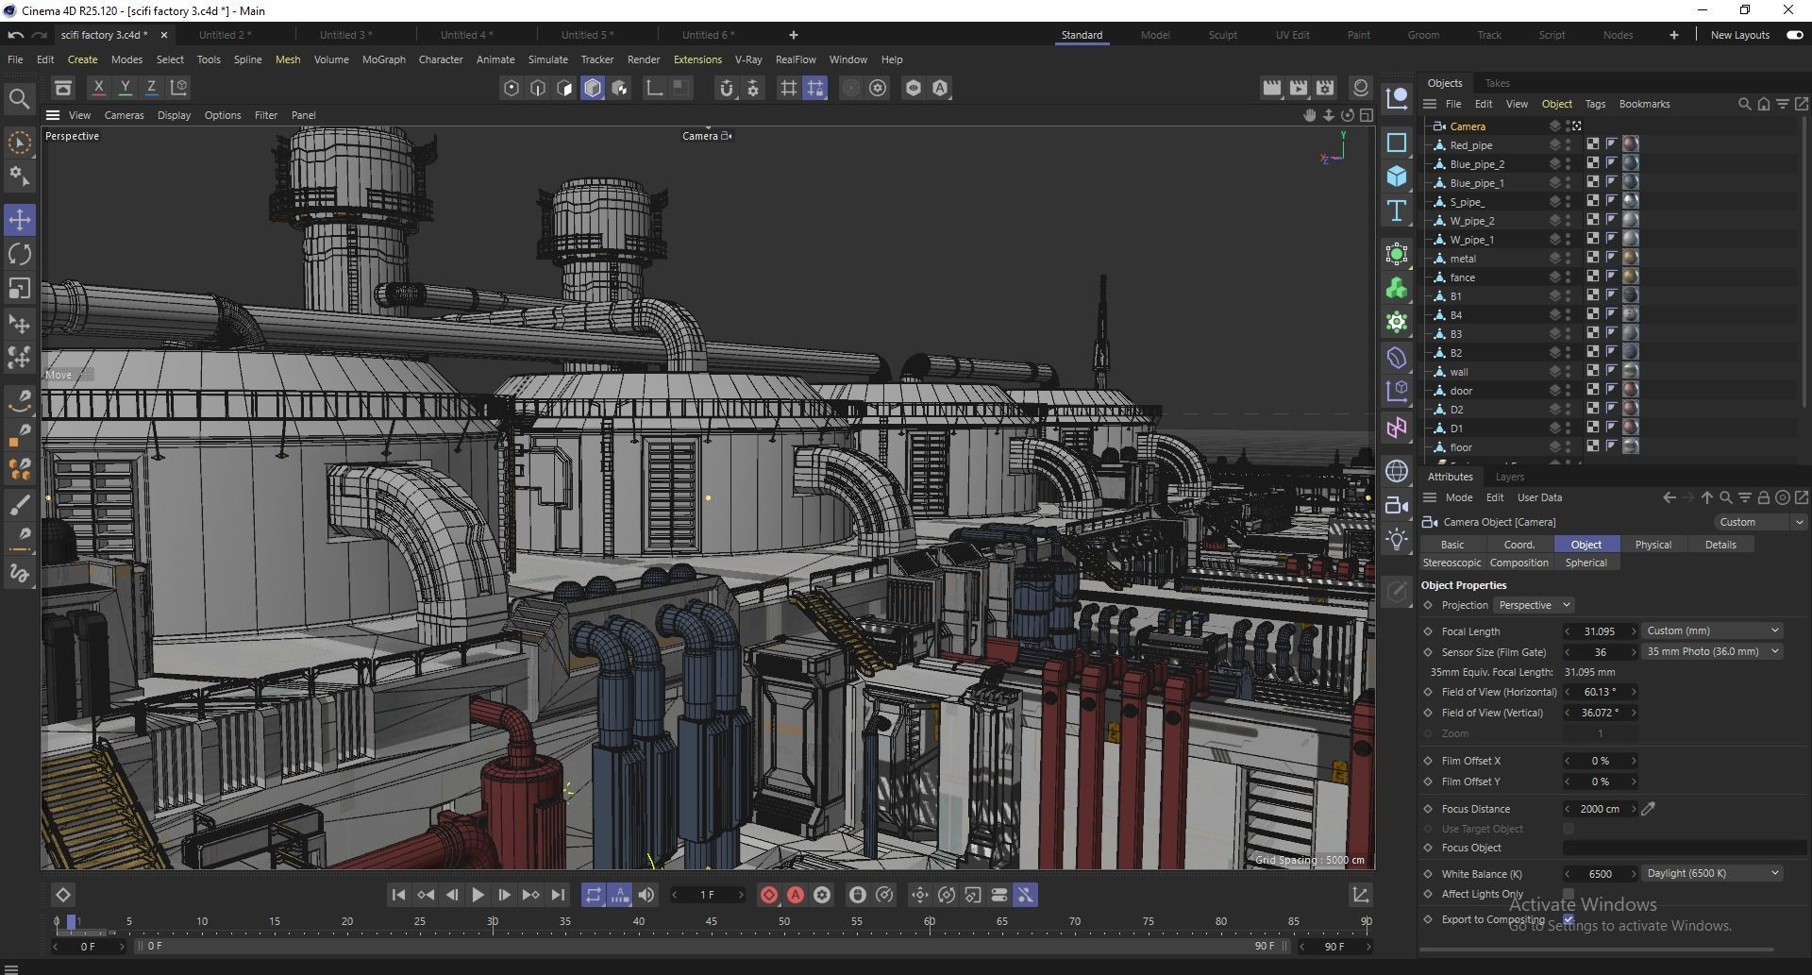Click Play Forwards button

(x=478, y=895)
